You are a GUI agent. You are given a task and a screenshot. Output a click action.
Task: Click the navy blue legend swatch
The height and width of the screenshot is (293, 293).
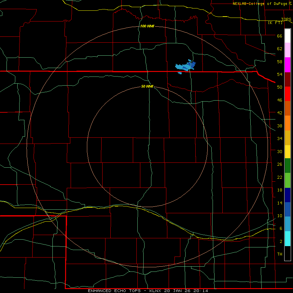pos(287,195)
